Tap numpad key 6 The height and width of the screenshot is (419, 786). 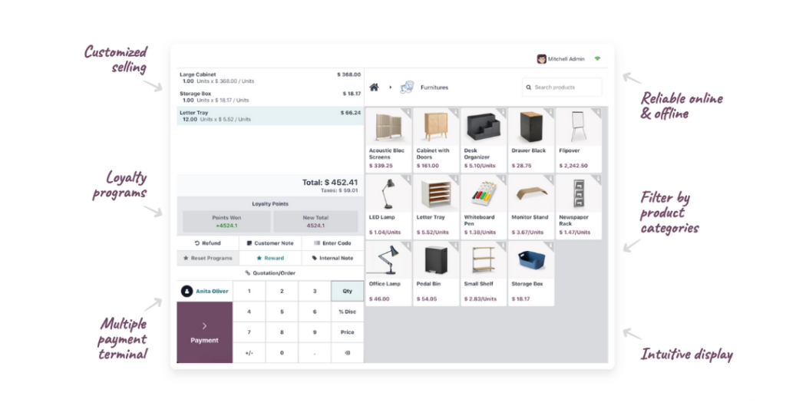315,312
